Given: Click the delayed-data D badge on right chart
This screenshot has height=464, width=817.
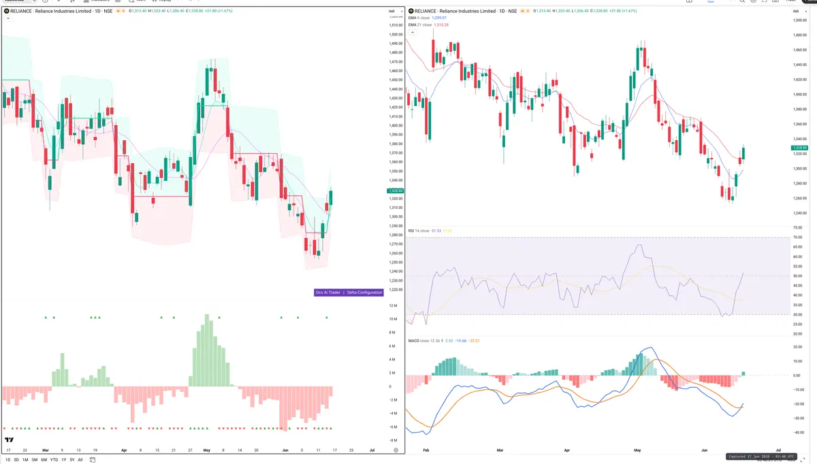Looking at the screenshot, I should pyautogui.click(x=528, y=12).
